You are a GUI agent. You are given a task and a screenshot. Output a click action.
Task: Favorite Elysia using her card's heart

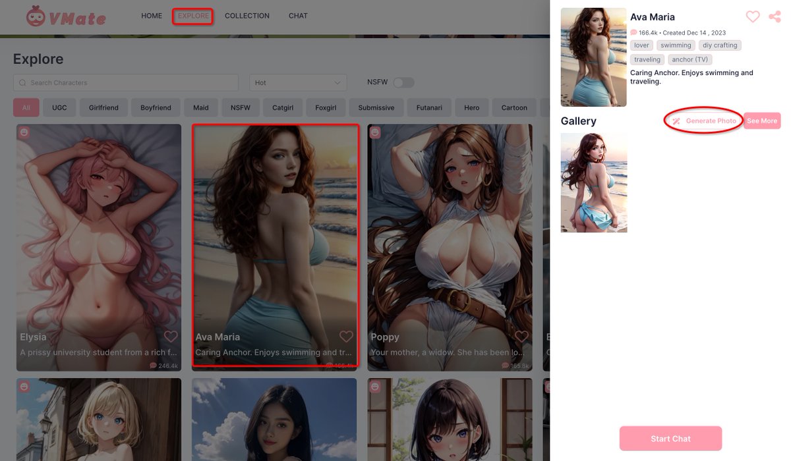click(x=171, y=337)
